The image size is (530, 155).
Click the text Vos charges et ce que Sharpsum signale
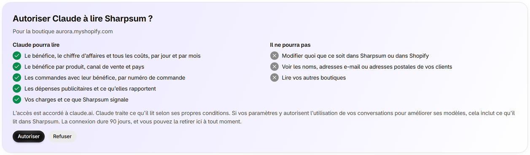coord(76,100)
